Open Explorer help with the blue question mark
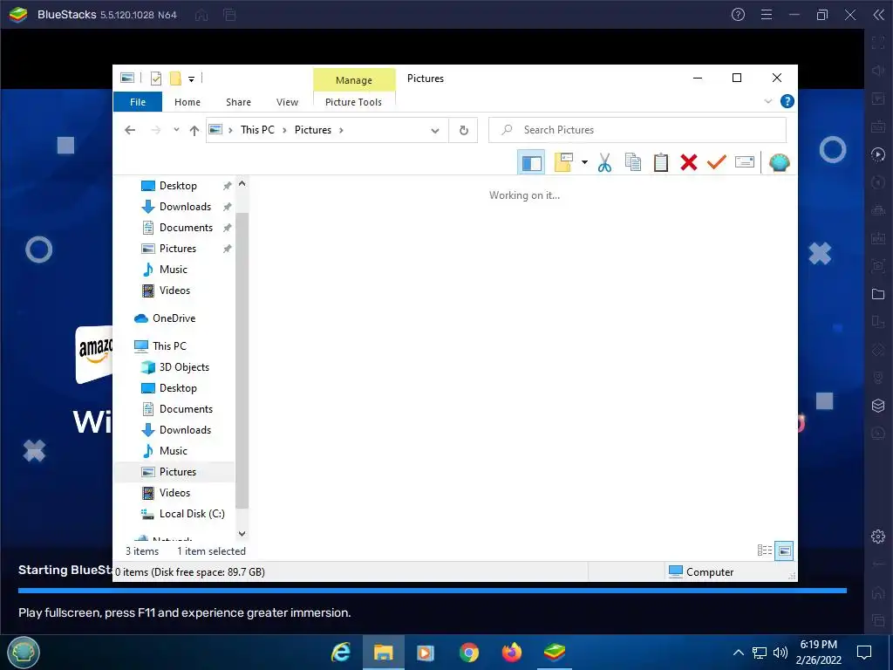 coord(787,101)
